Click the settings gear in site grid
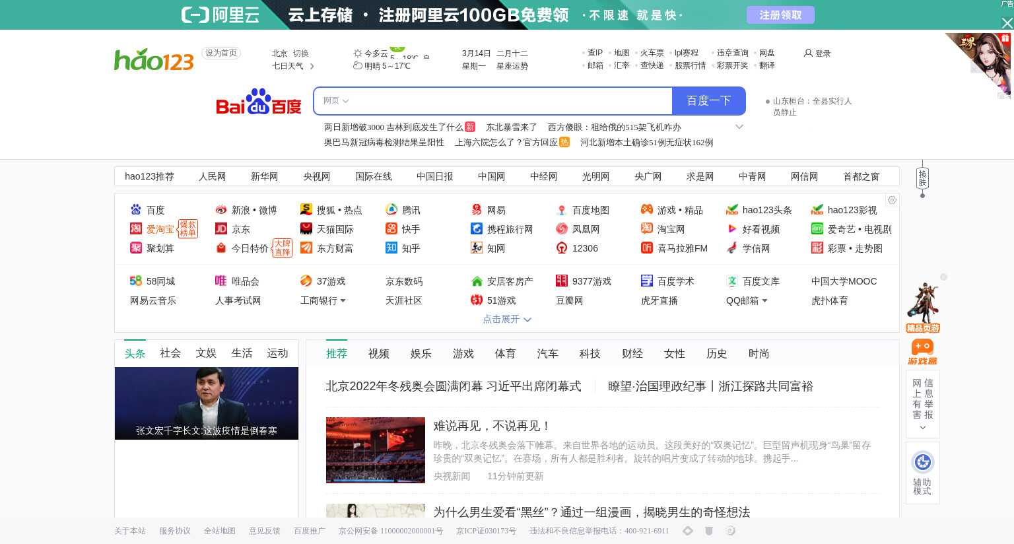 [x=892, y=200]
